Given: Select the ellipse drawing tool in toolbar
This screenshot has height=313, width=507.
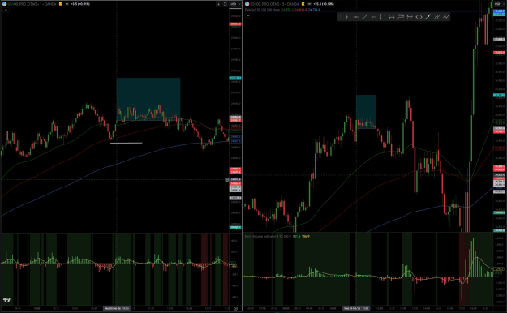Looking at the screenshot, I should tap(419, 17).
